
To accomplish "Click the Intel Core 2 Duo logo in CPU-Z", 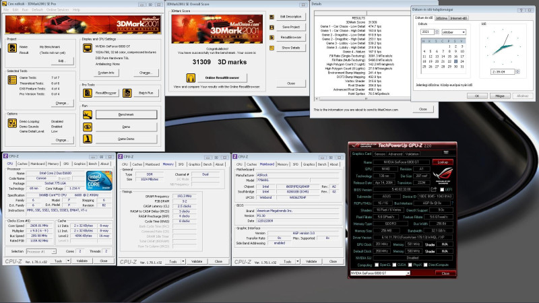I will click(x=99, y=180).
